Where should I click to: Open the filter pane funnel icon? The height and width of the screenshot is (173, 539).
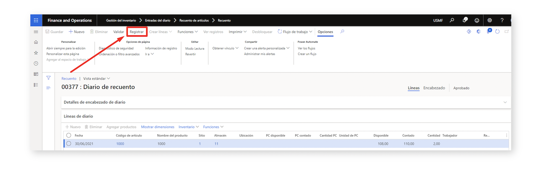[48, 78]
